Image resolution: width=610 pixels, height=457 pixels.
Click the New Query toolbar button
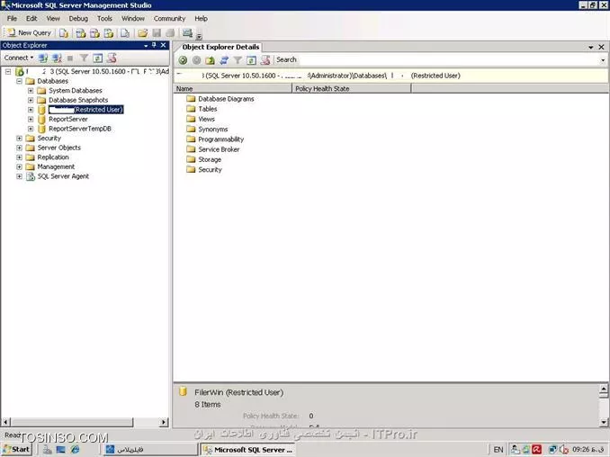click(30, 32)
